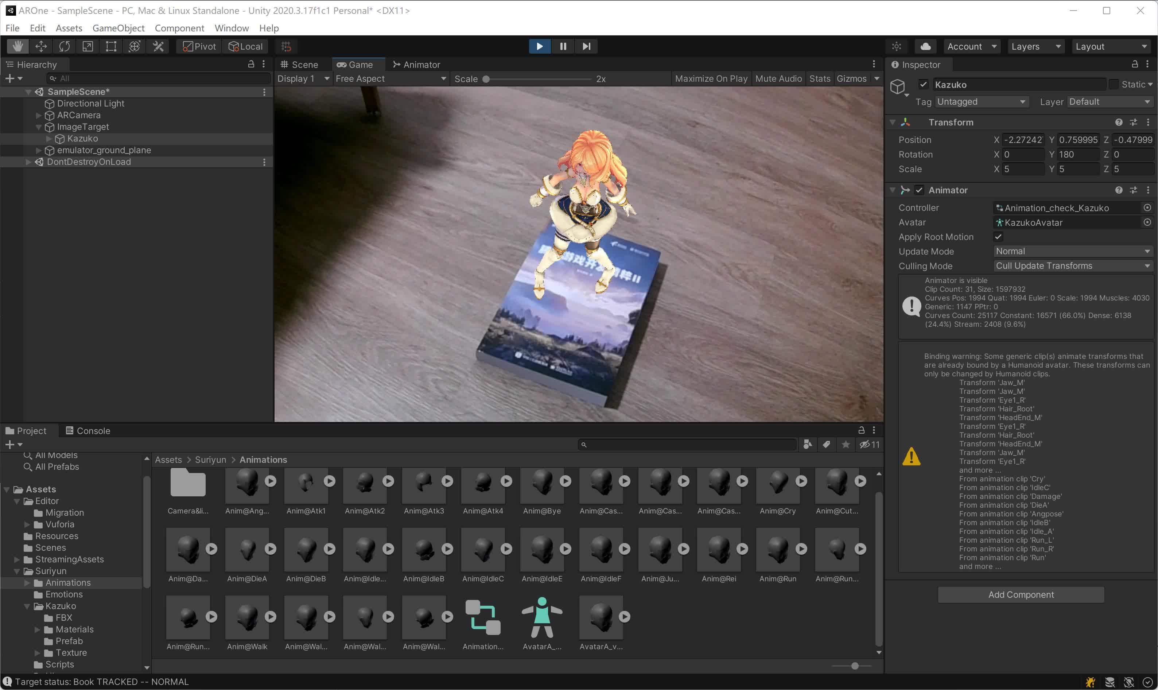
Task: Open favorites star in Project panel
Action: click(846, 445)
